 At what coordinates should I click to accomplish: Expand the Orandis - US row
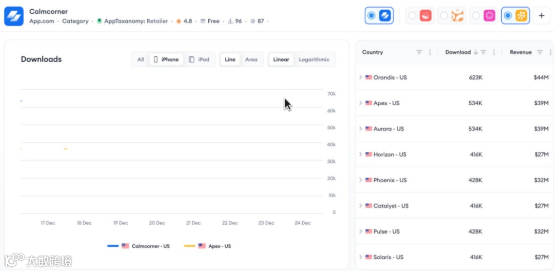tap(361, 78)
